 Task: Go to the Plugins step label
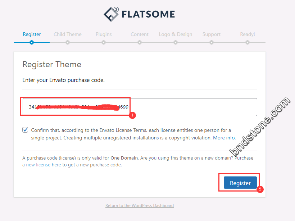[x=104, y=34]
